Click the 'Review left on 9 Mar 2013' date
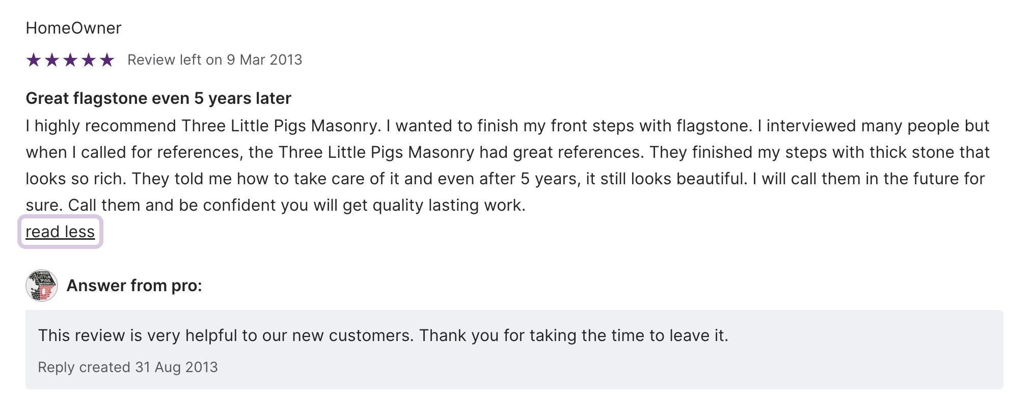The image size is (1034, 395). coord(214,60)
